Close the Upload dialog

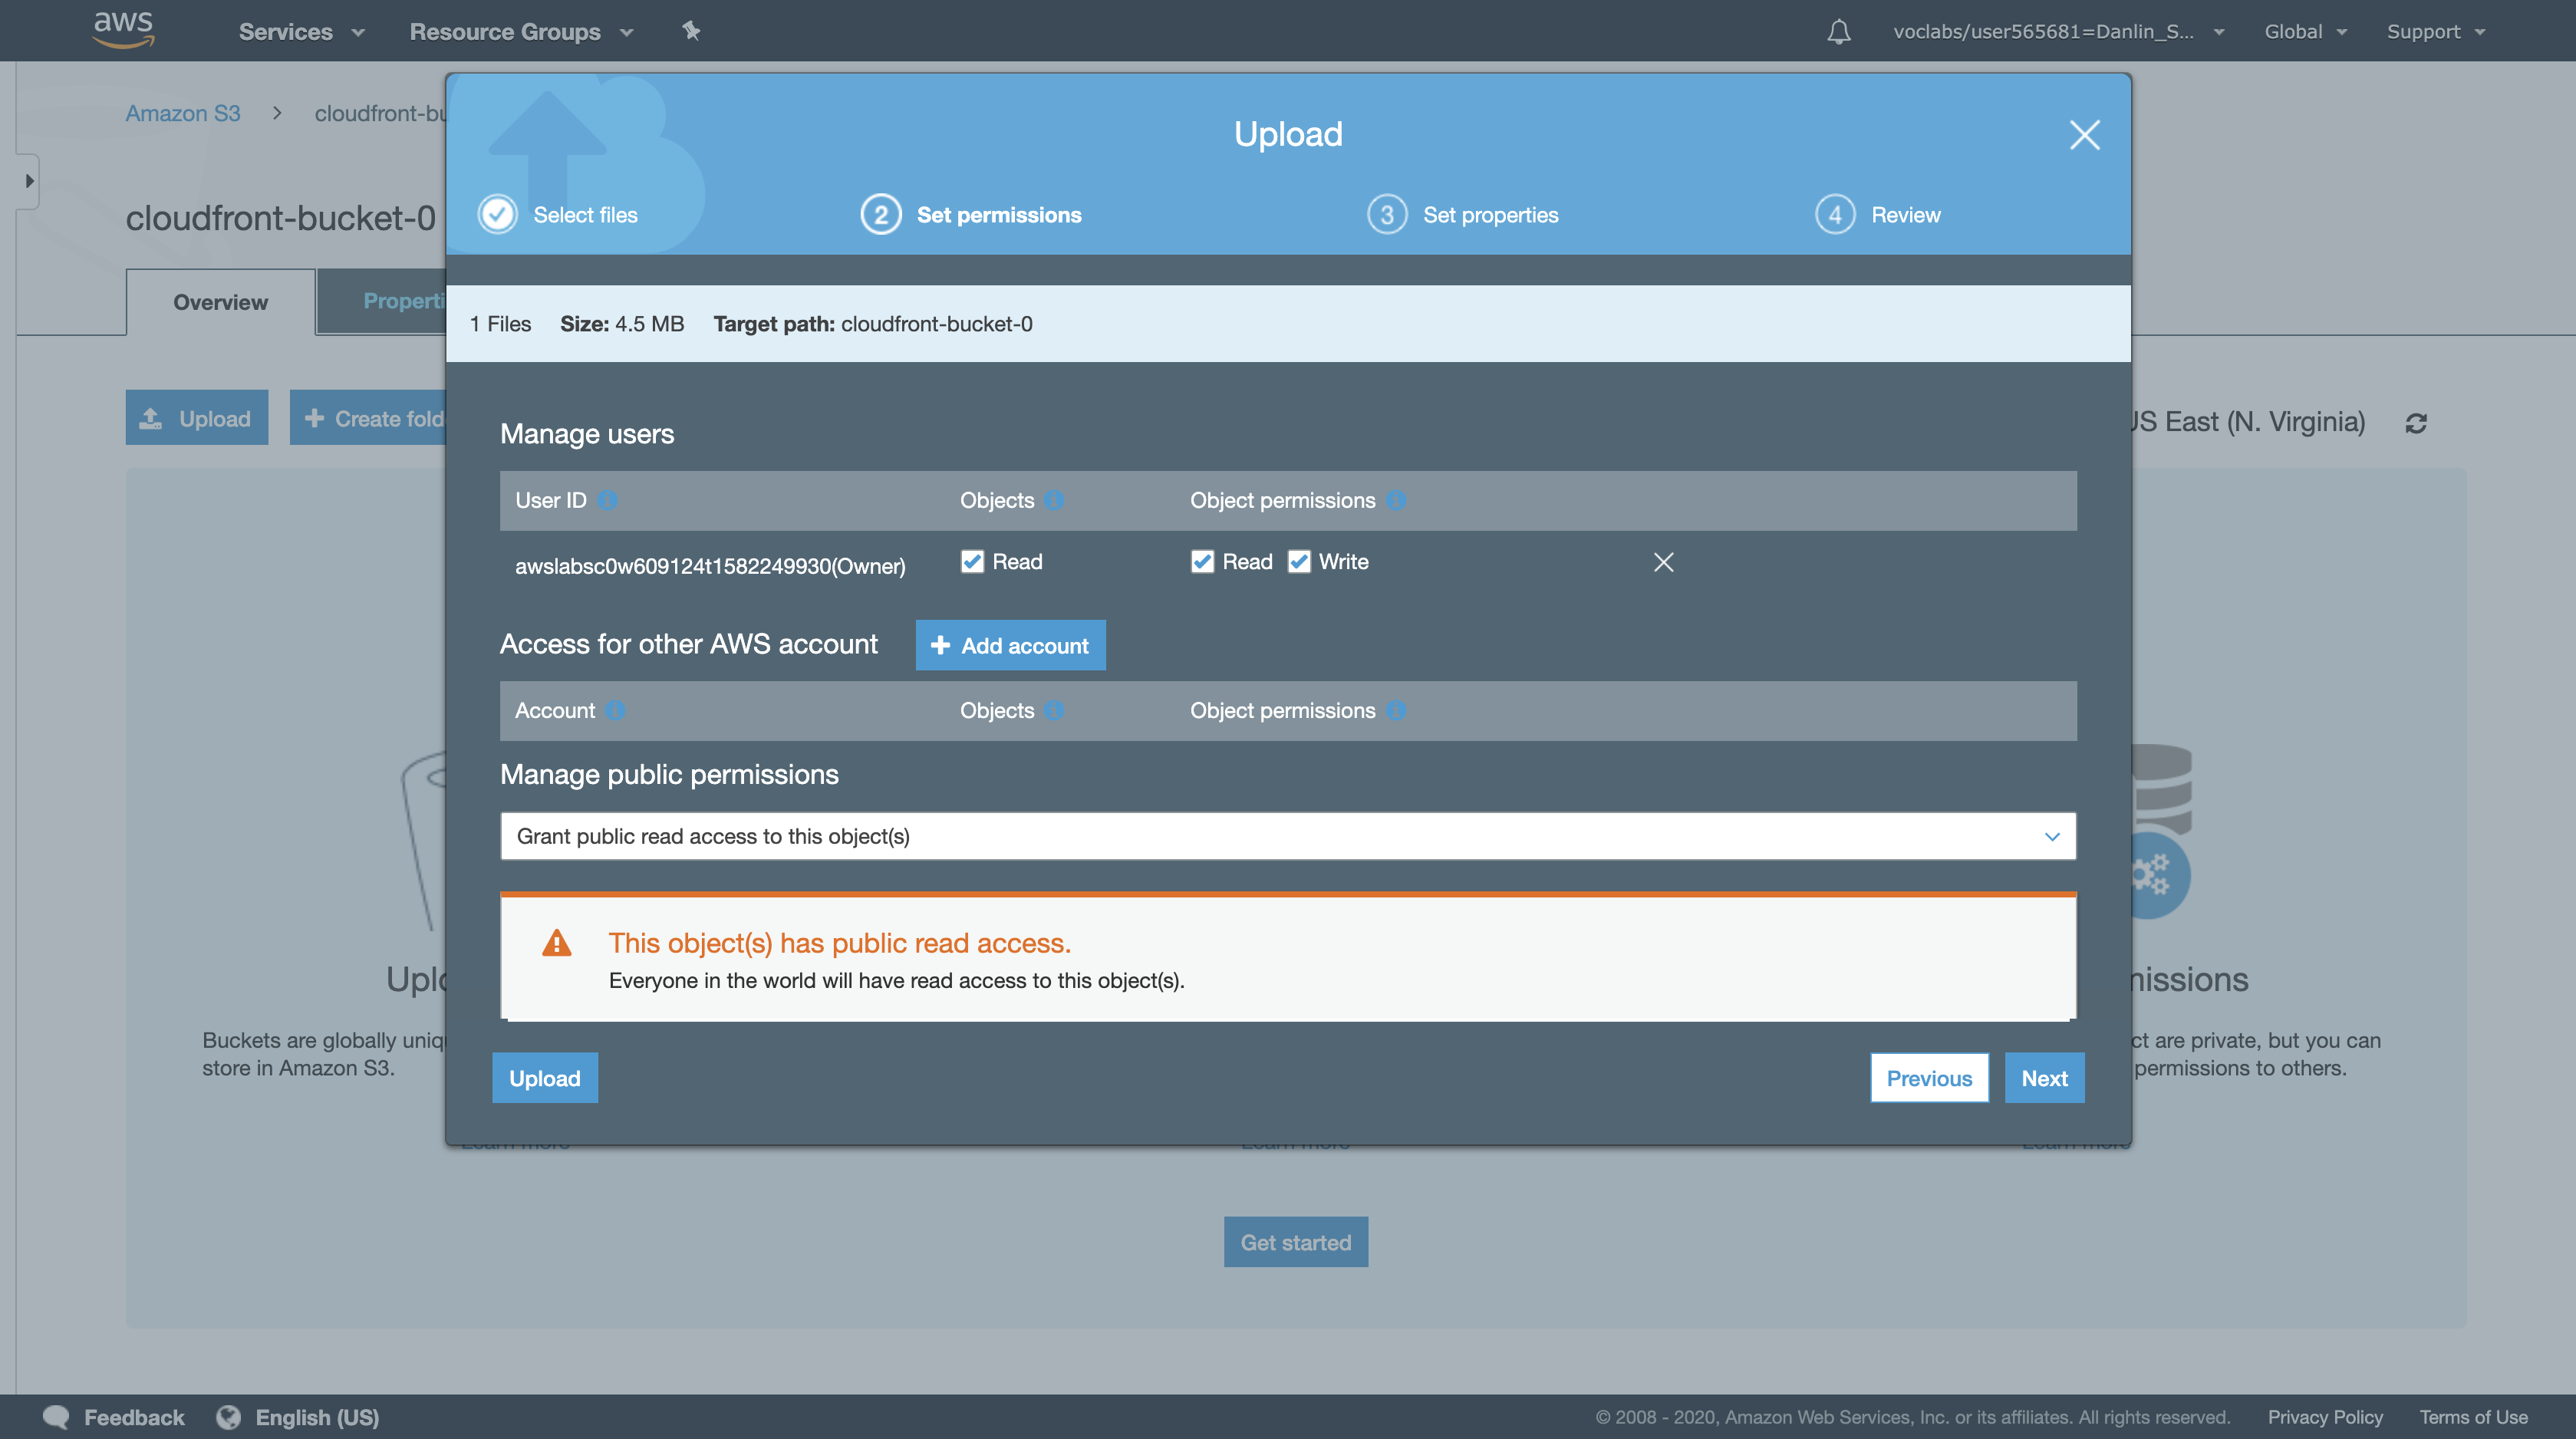(x=2084, y=135)
